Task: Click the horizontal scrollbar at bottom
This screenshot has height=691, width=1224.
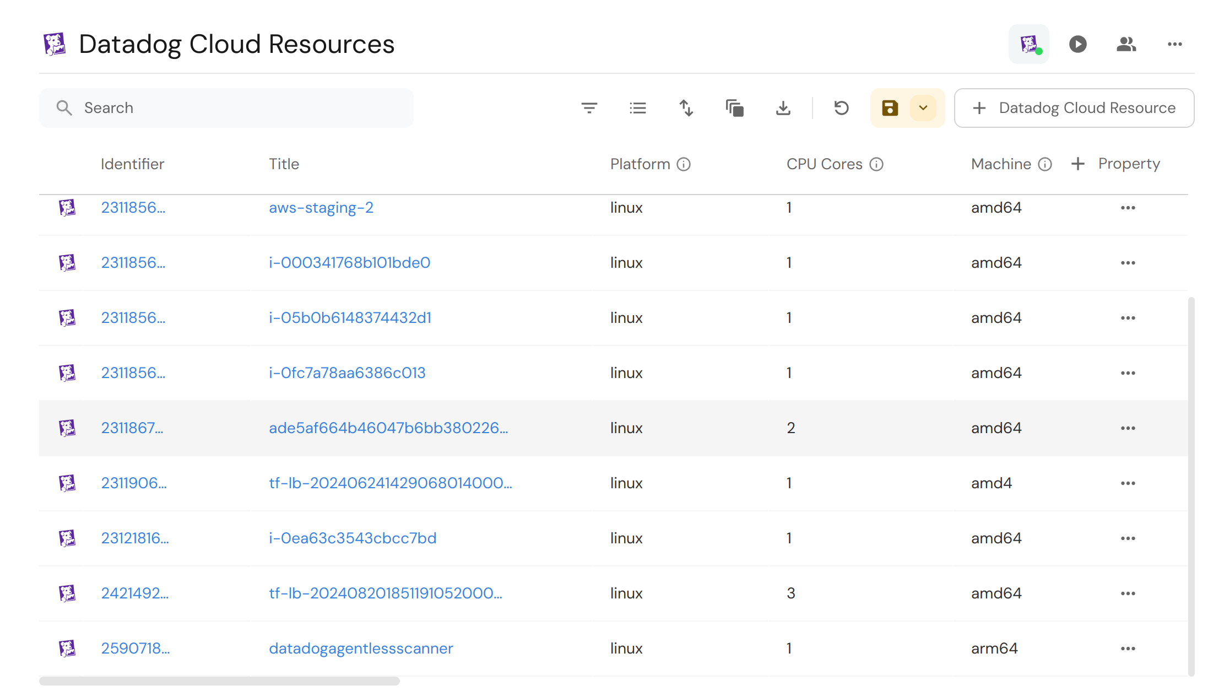Action: [219, 681]
